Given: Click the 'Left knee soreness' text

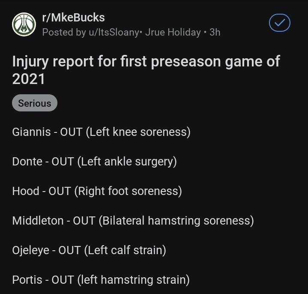Looking at the screenshot, I should [x=138, y=132].
